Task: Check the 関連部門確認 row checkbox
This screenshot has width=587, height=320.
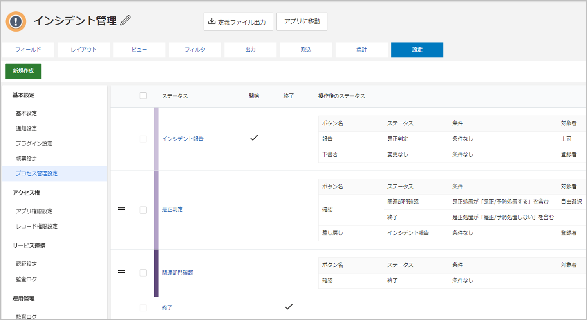Action: click(x=143, y=273)
